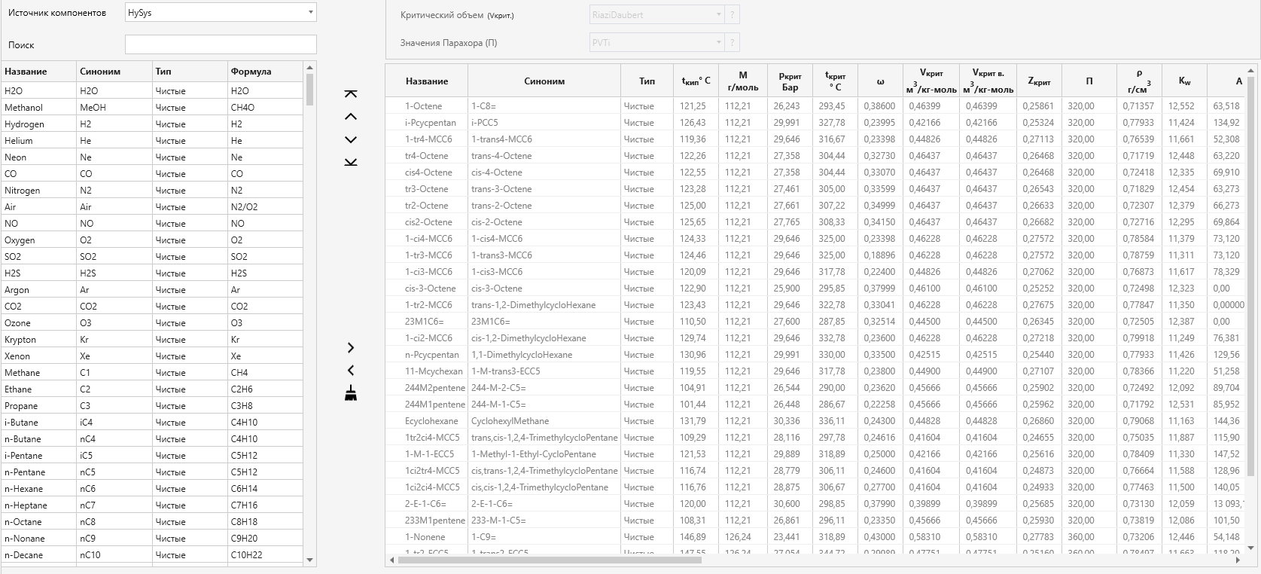Click CyclohexylMethane synonym cell
Viewport: 1261px width, 574px height.
click(544, 420)
